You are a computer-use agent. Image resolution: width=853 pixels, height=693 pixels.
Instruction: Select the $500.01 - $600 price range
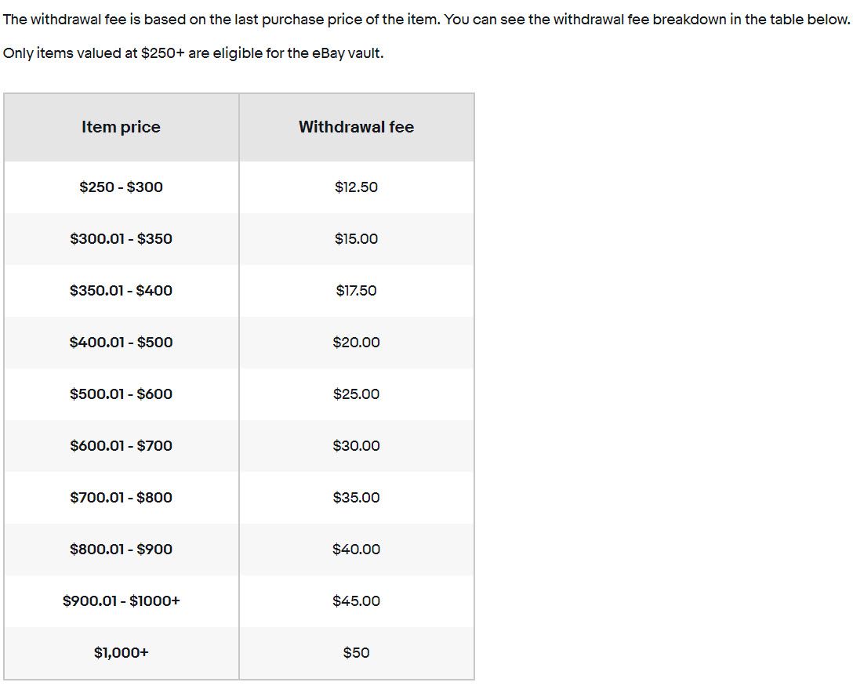(x=121, y=394)
